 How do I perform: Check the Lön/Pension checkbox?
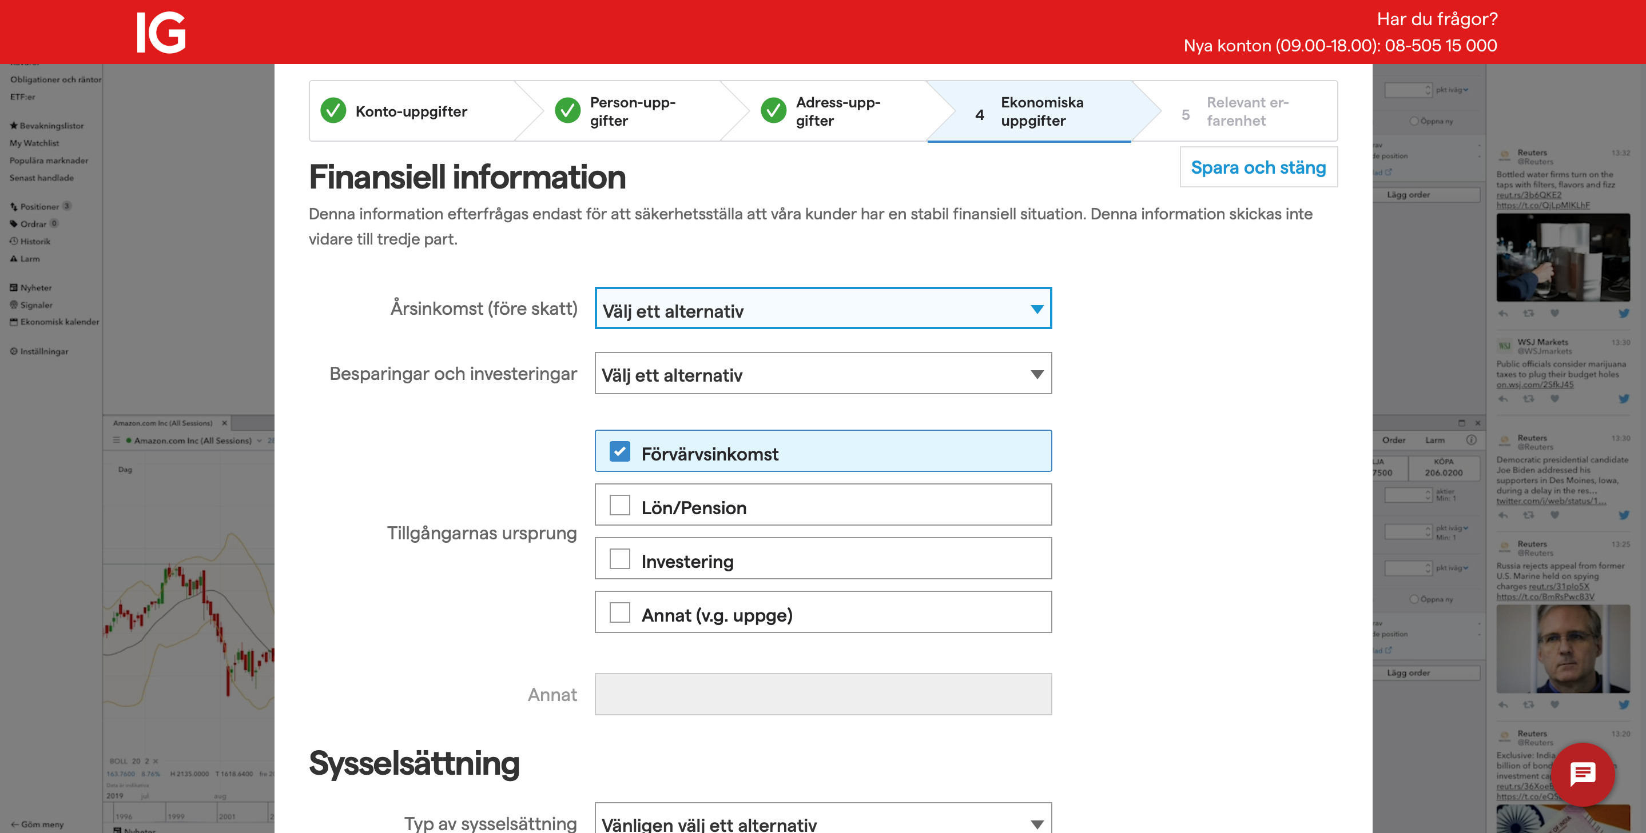[620, 506]
